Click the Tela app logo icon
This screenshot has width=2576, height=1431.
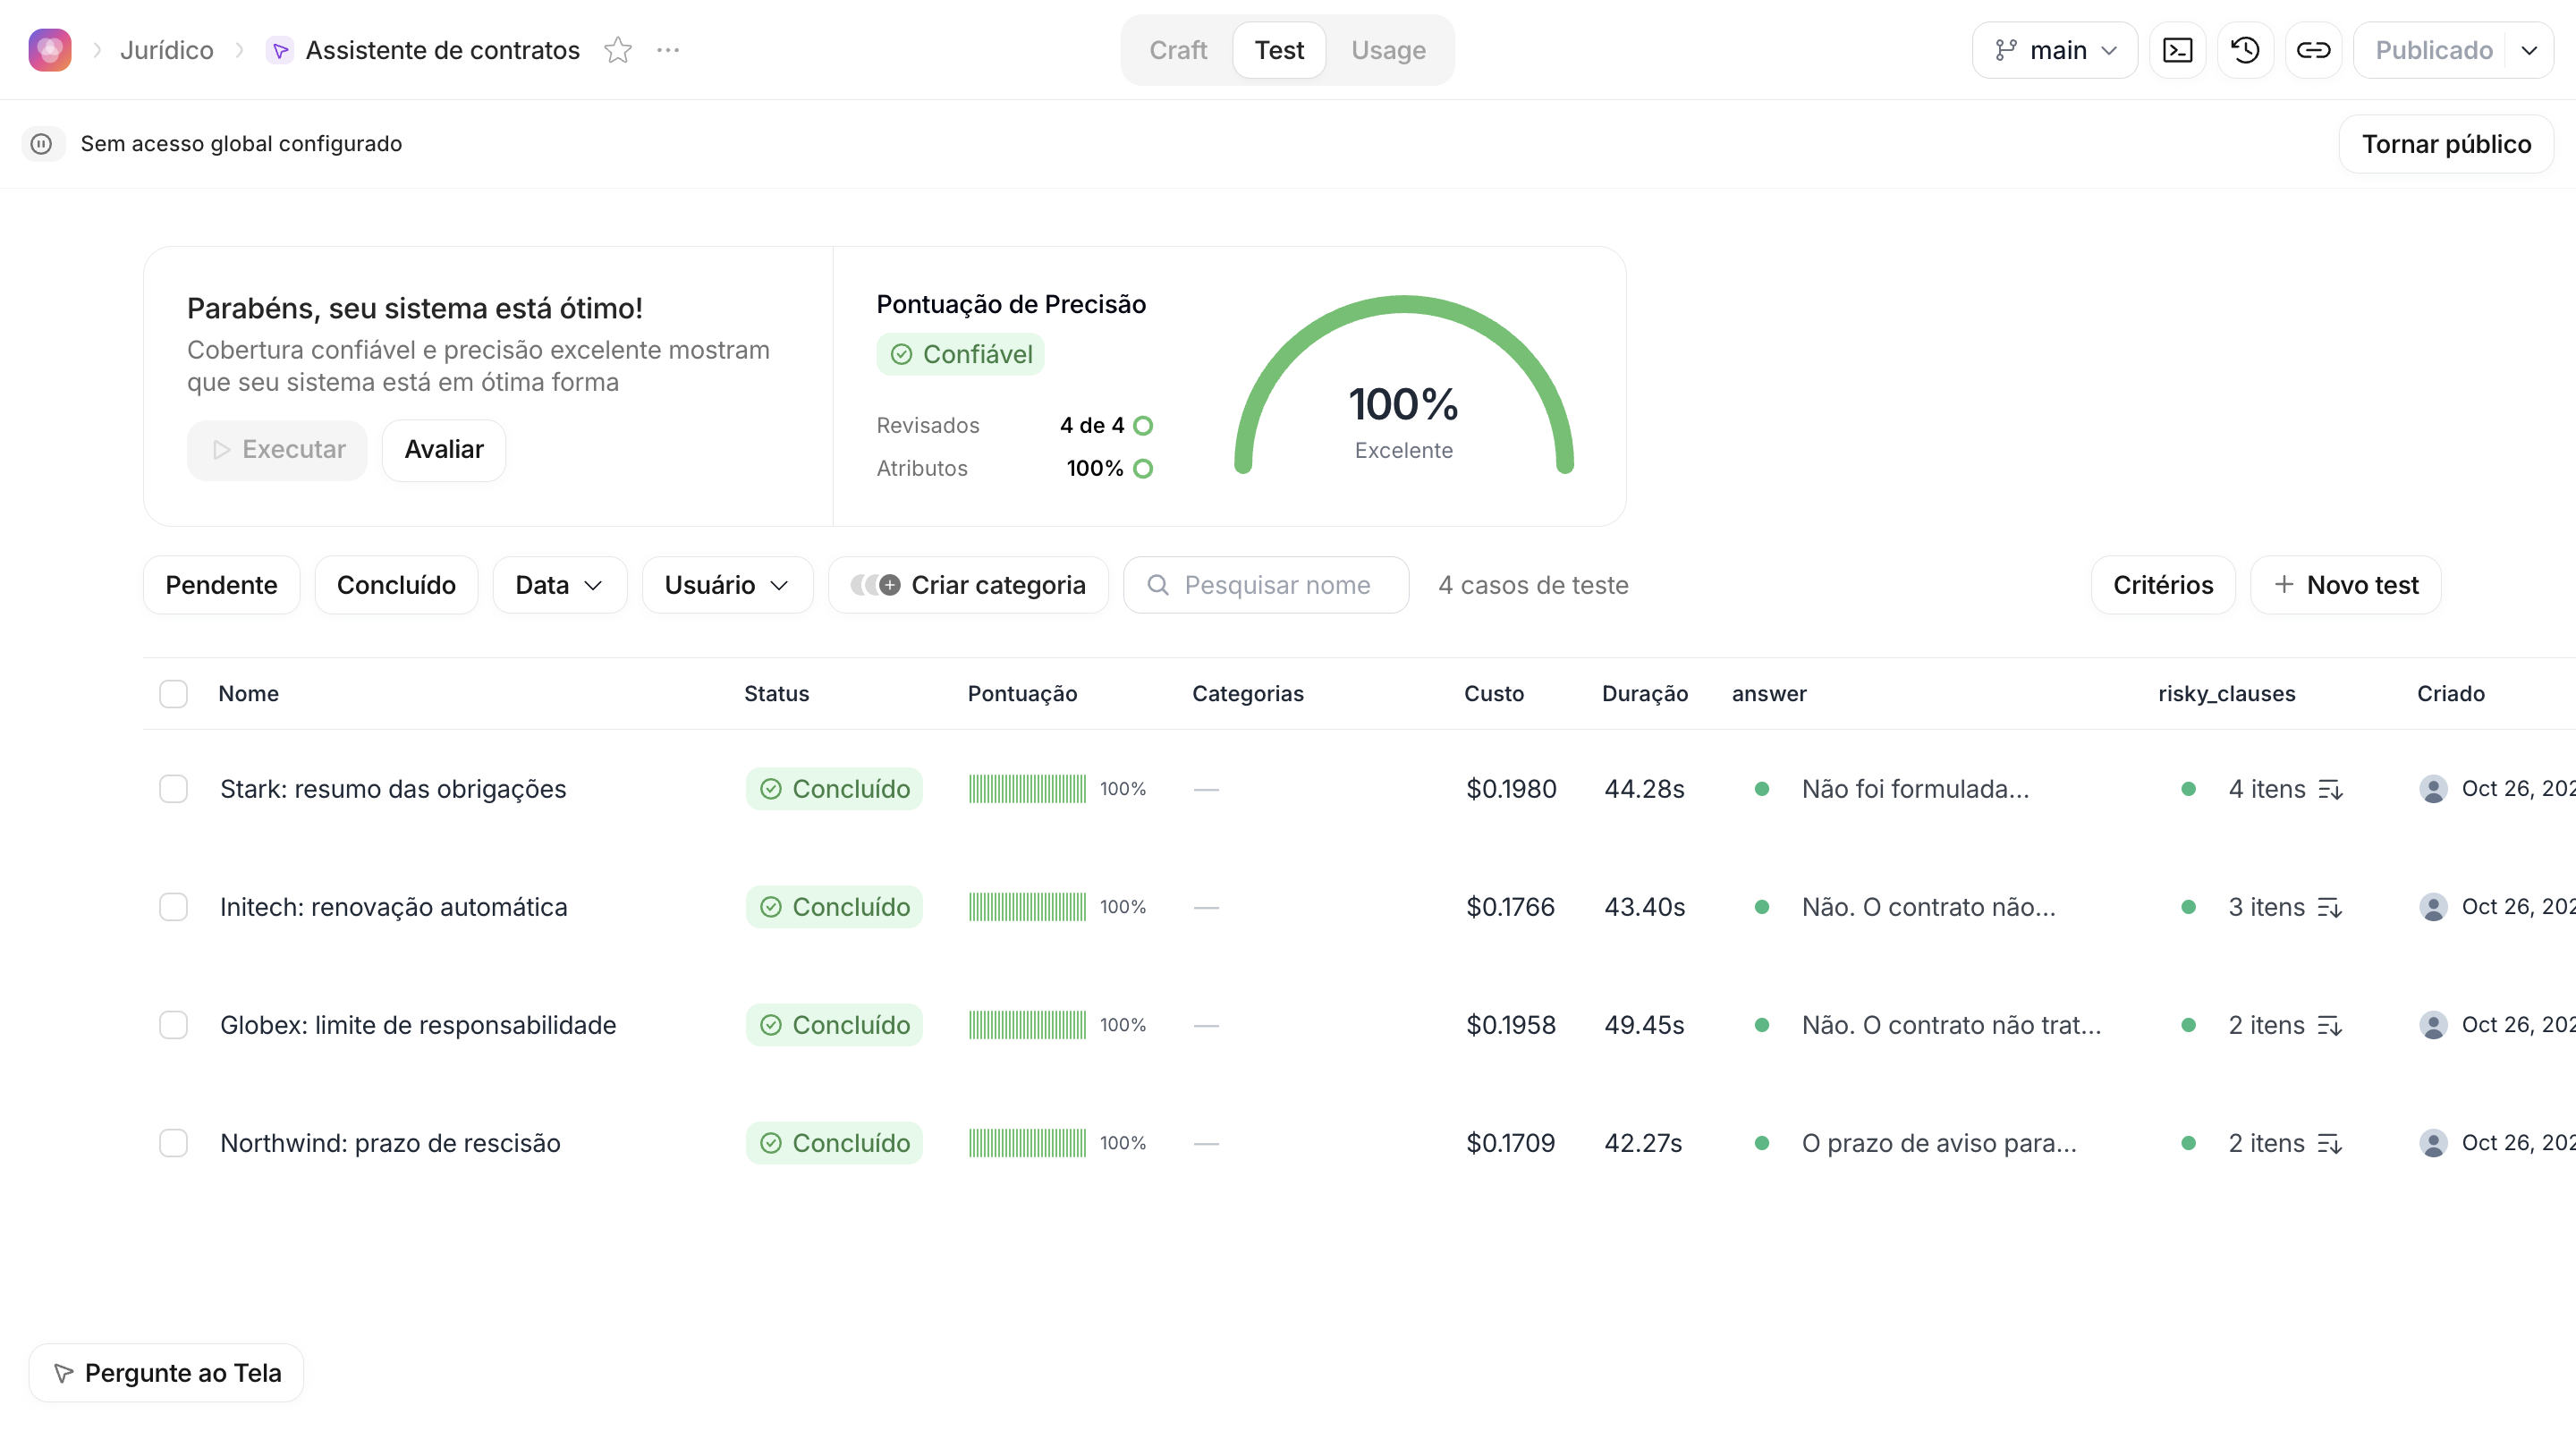point(50,50)
